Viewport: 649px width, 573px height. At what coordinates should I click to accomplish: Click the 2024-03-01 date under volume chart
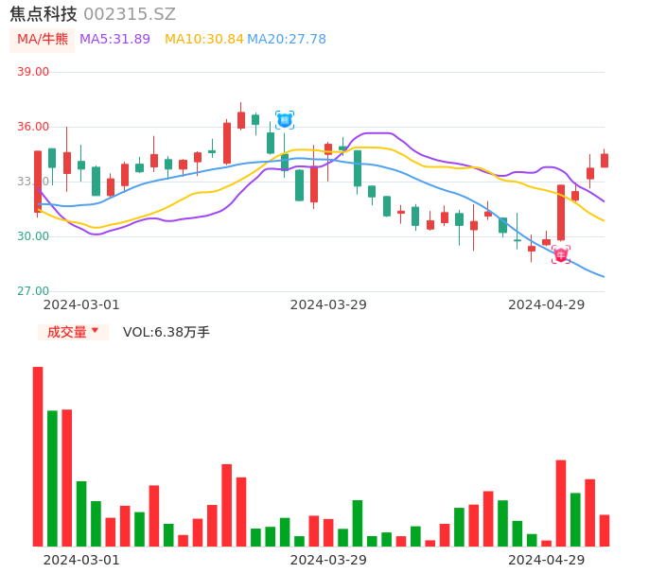click(81, 560)
